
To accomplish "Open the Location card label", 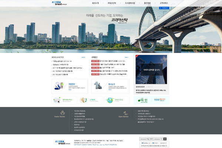I will pos(119,100).
